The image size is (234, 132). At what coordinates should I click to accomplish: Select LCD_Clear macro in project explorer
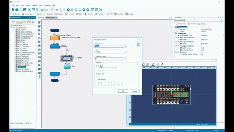[x=22, y=42]
